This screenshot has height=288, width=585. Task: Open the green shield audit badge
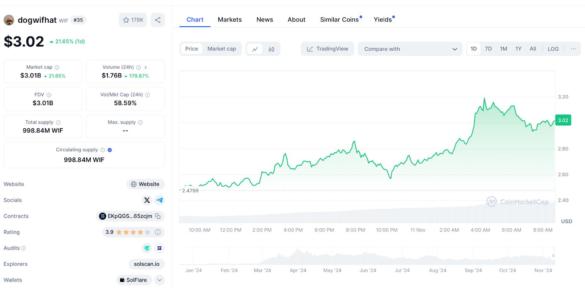click(x=147, y=248)
